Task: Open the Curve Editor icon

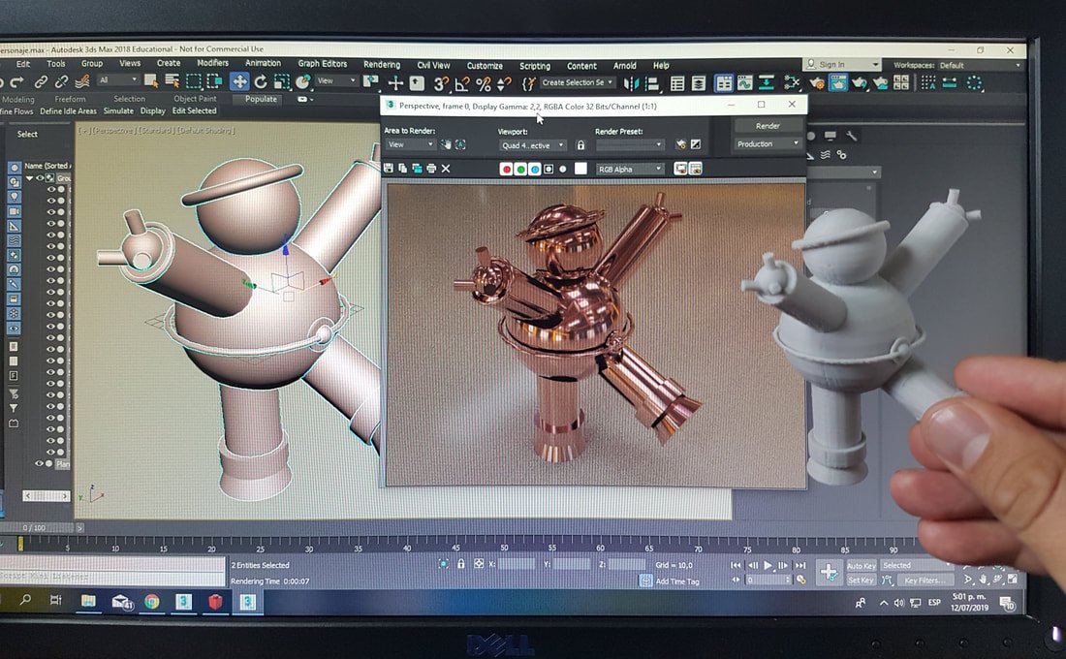Action: (x=745, y=83)
